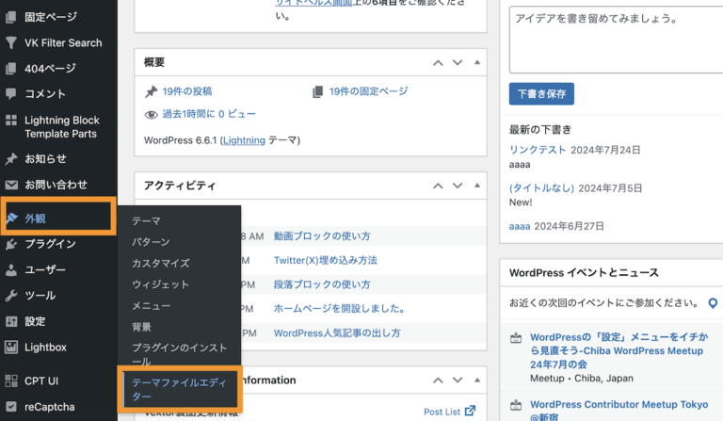
Task: Click the コメント speech bubble icon
Action: tap(11, 94)
